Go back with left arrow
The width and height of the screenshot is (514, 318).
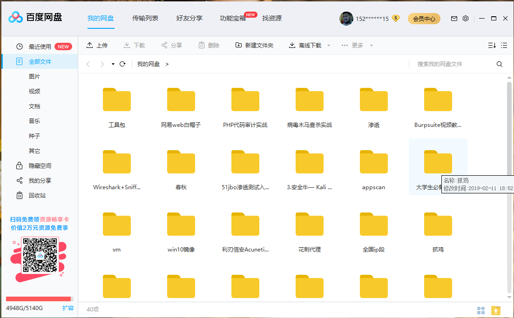pos(88,64)
